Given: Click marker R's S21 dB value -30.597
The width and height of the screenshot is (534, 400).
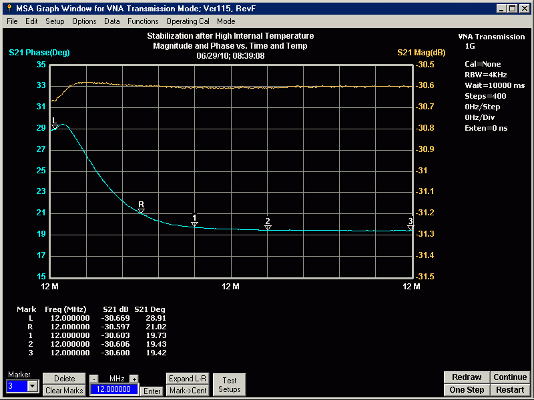Looking at the screenshot, I should [115, 327].
